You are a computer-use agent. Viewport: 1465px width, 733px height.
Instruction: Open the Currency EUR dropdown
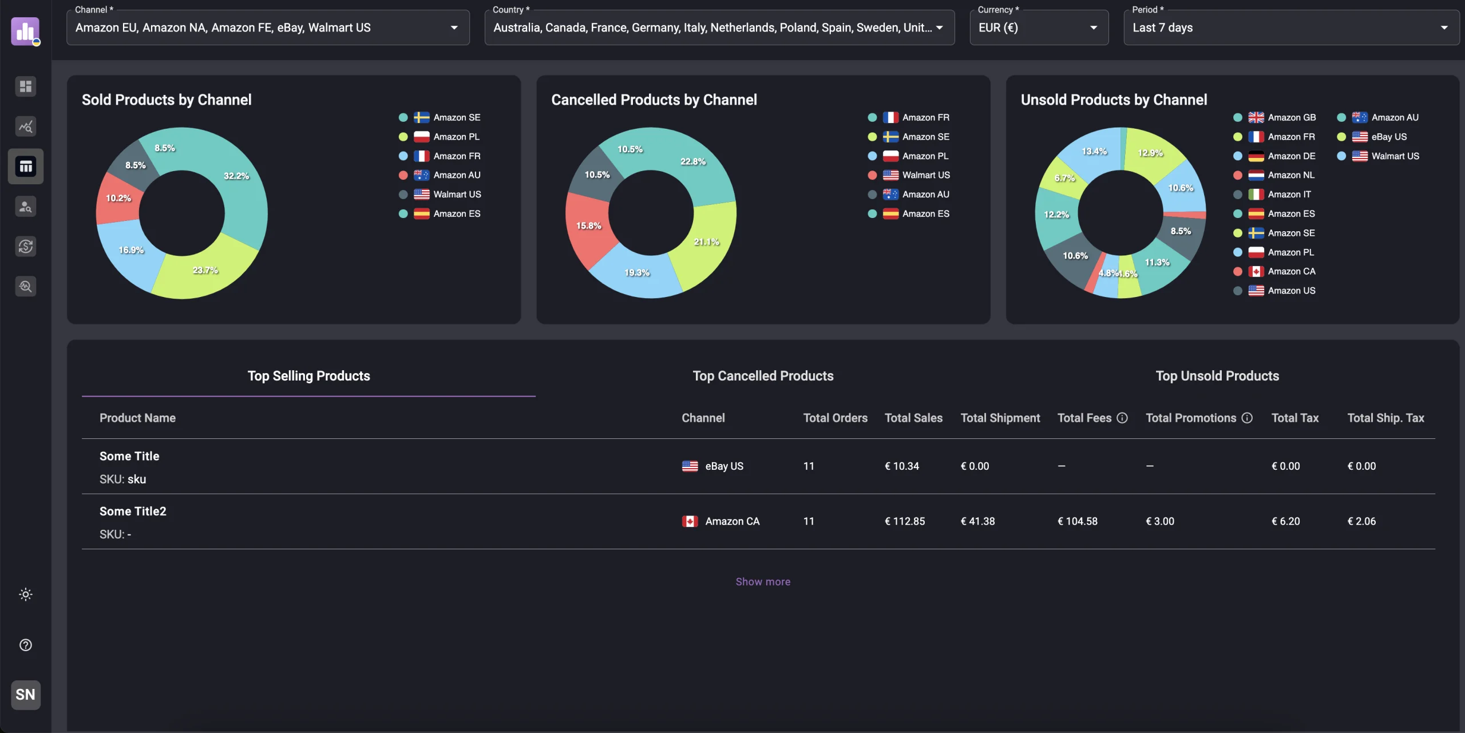[x=1093, y=27]
